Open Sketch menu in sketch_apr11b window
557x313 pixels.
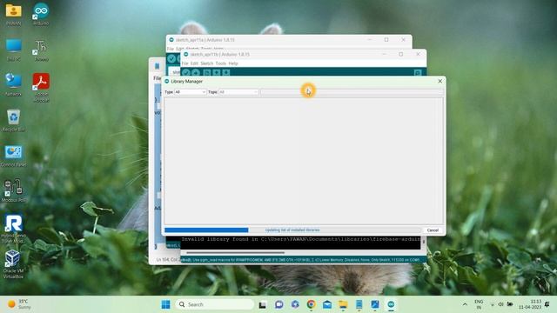tap(207, 63)
